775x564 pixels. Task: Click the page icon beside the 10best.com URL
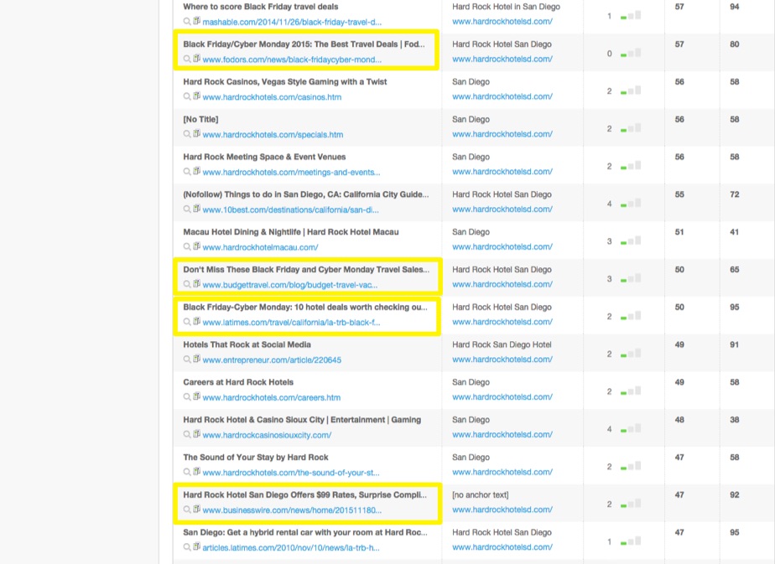pyautogui.click(x=197, y=209)
